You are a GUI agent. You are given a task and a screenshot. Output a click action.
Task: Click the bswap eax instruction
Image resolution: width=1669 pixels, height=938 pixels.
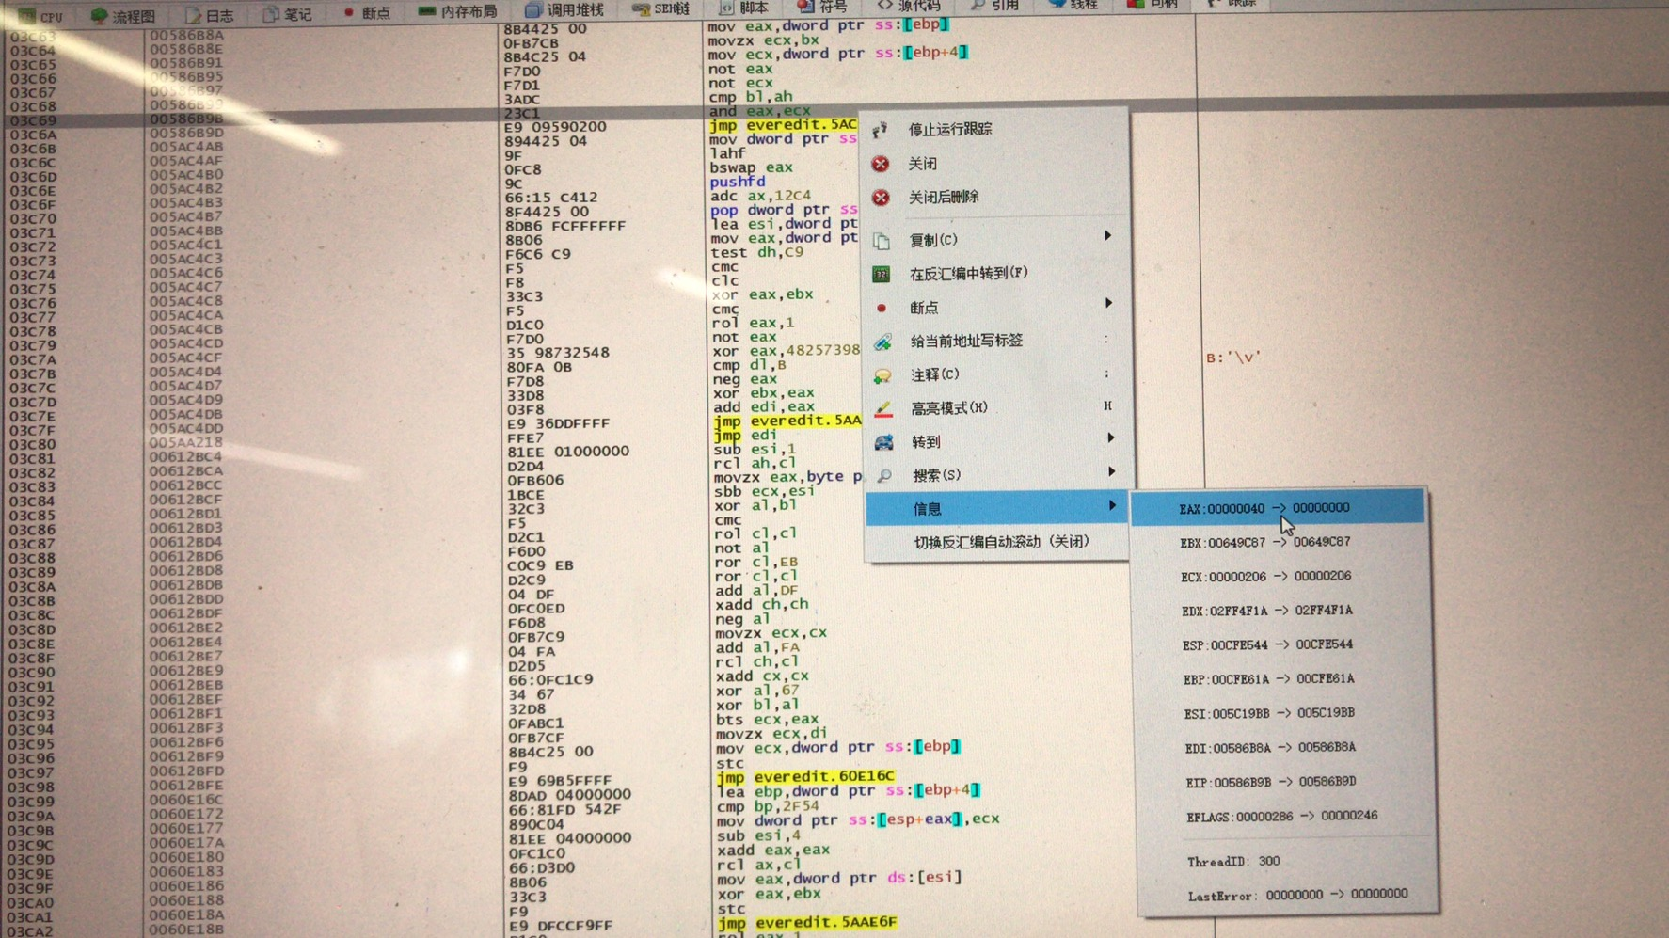point(751,167)
